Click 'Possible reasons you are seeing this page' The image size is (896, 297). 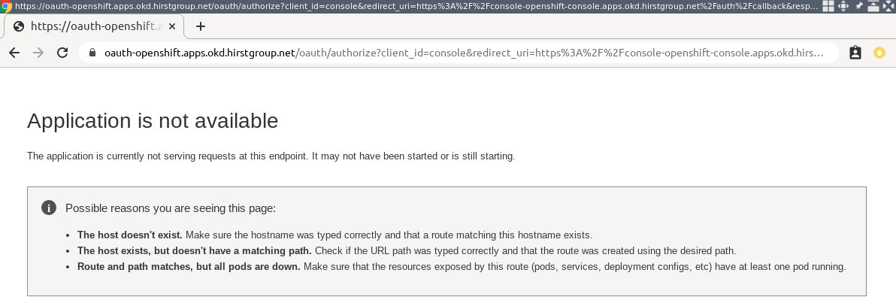click(171, 208)
